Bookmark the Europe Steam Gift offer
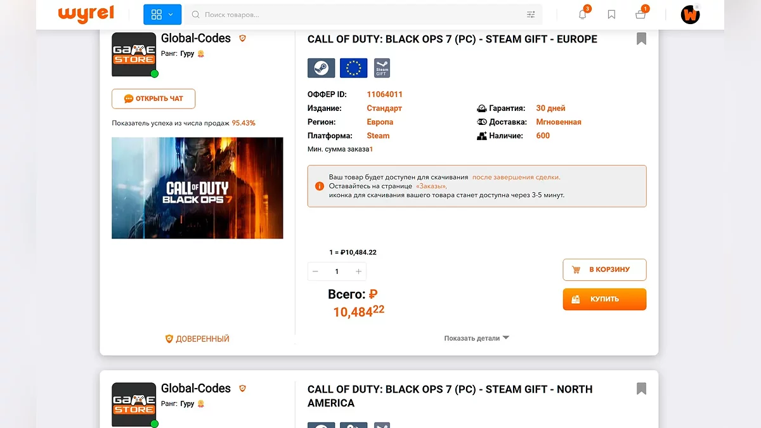 (641, 39)
